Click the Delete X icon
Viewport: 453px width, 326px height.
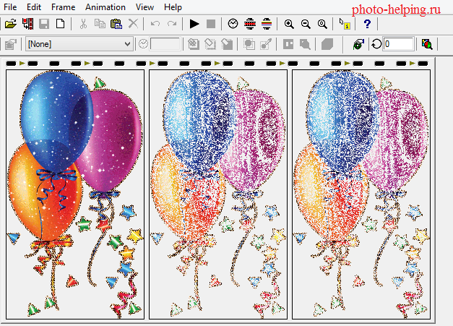pos(133,24)
